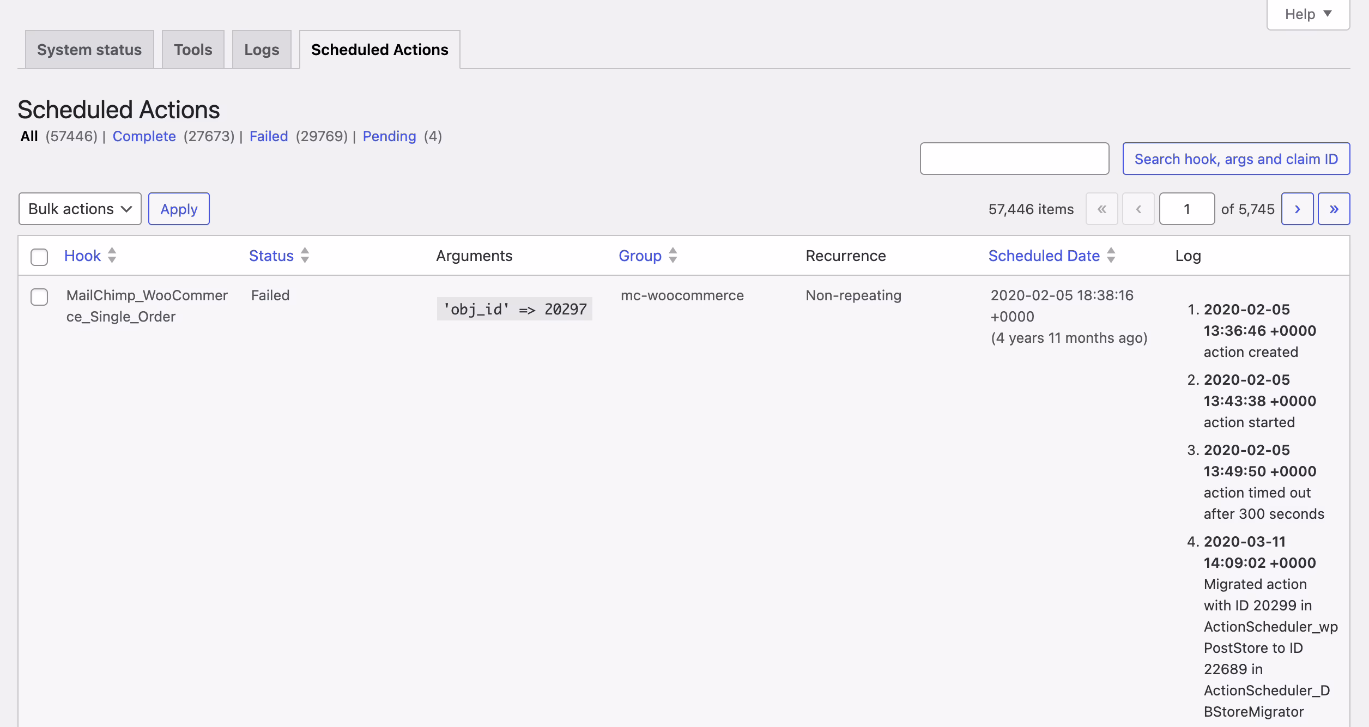This screenshot has width=1369, height=727.
Task: Click the Non-repeating recurrence cell
Action: click(x=853, y=295)
